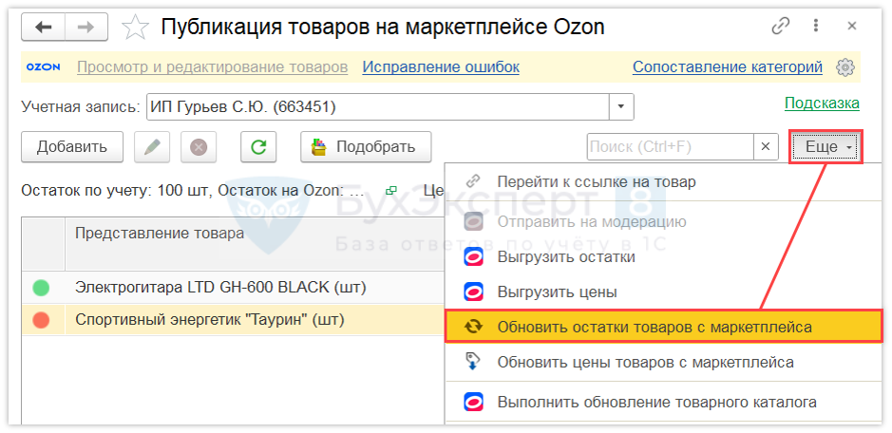892x433 pixels.
Task: Select row Электрогитара LTD GH-600 BLACK (шт)
Action: tap(234, 288)
